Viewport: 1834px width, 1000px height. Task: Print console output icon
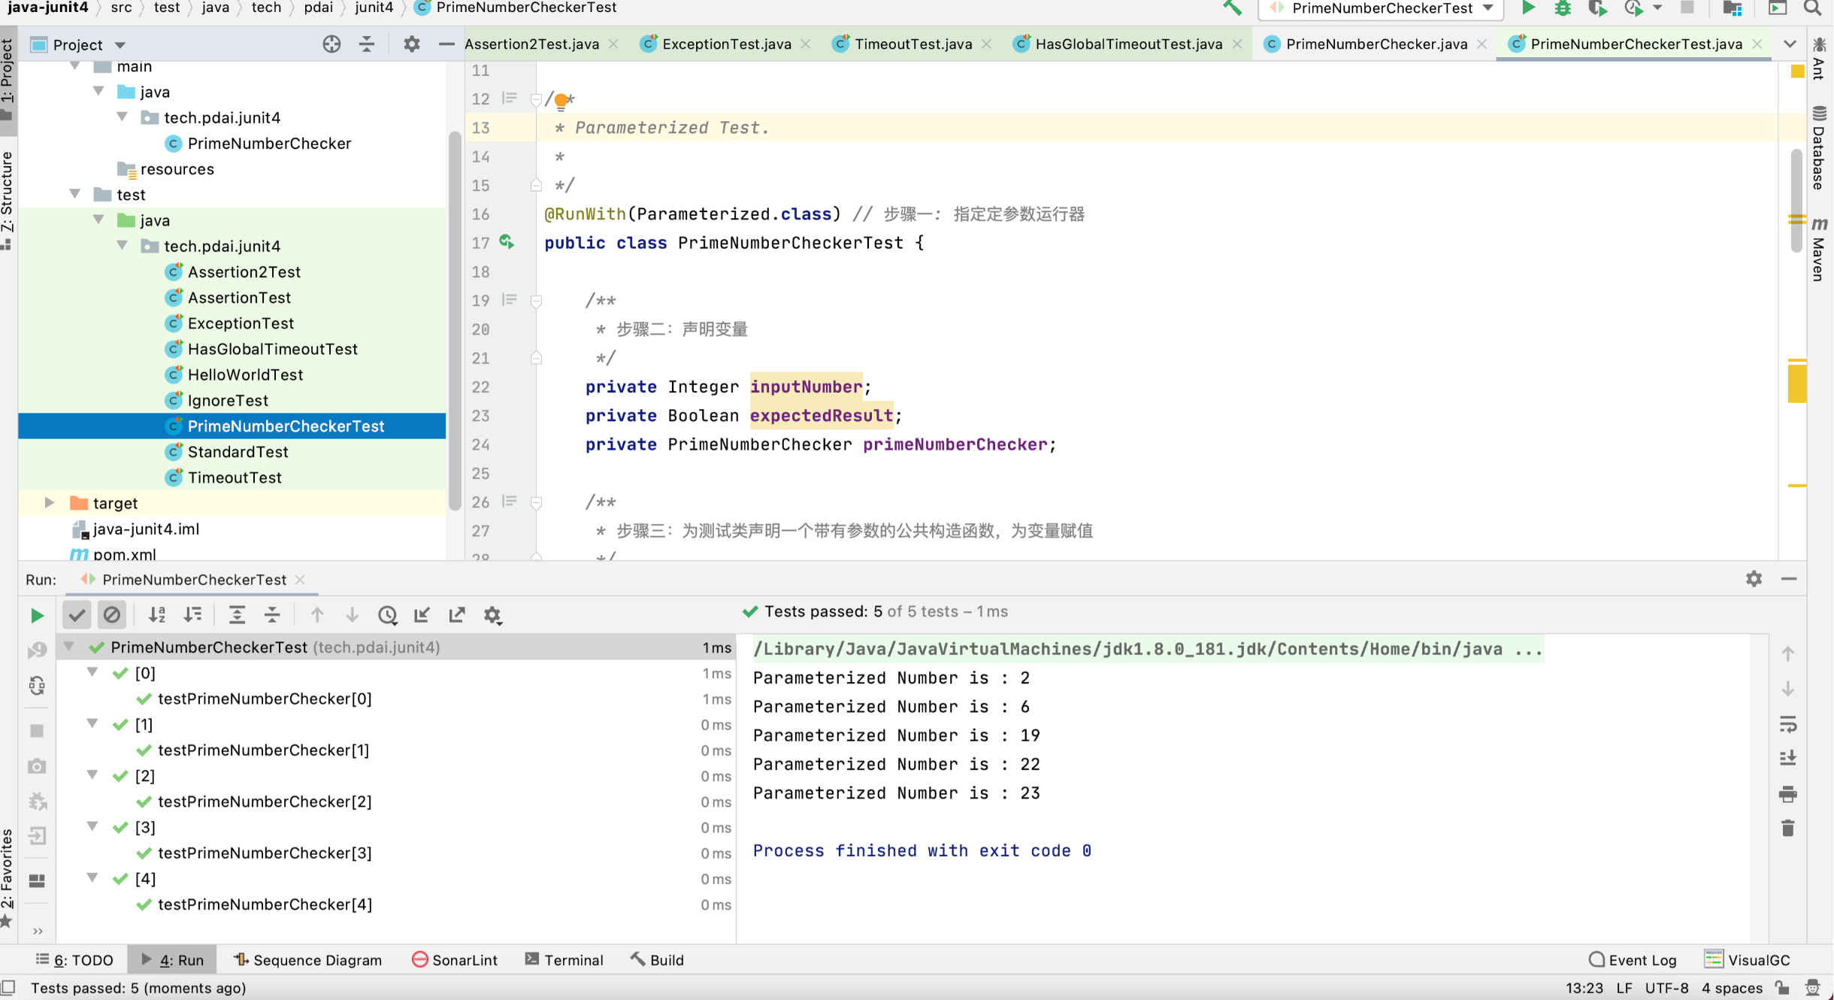coord(1788,794)
